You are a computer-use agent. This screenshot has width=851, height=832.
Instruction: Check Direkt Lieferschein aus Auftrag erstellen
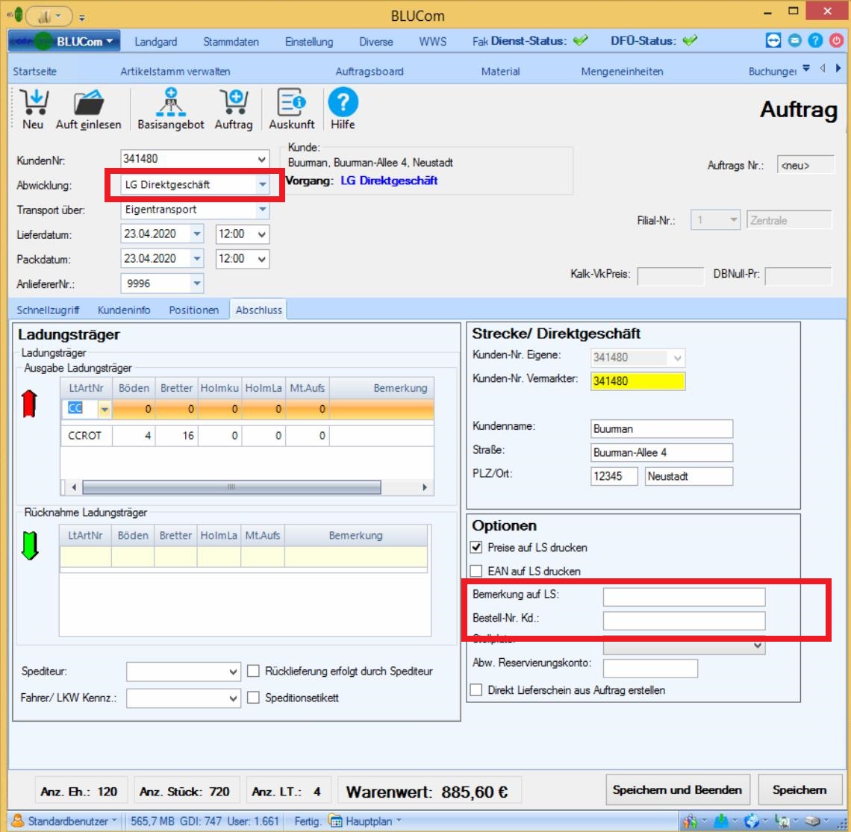476,690
